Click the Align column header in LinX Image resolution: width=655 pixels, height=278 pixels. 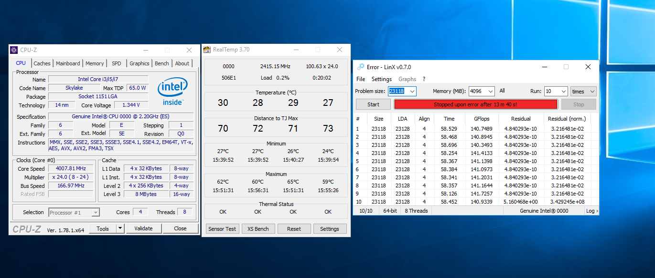[x=424, y=119]
